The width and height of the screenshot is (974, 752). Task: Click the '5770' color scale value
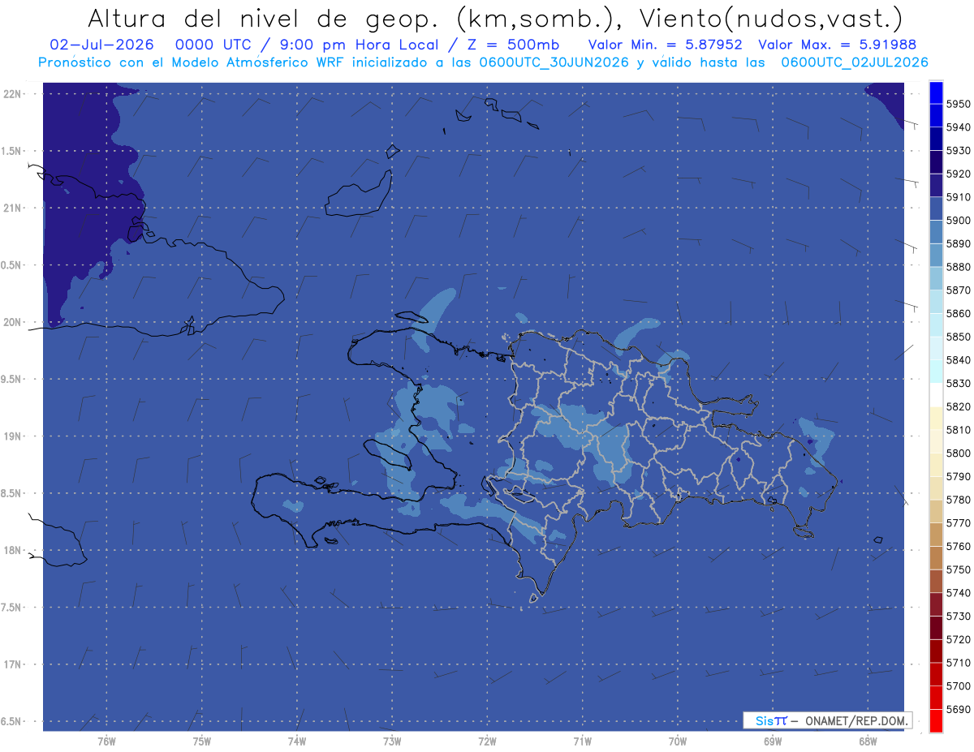[959, 522]
